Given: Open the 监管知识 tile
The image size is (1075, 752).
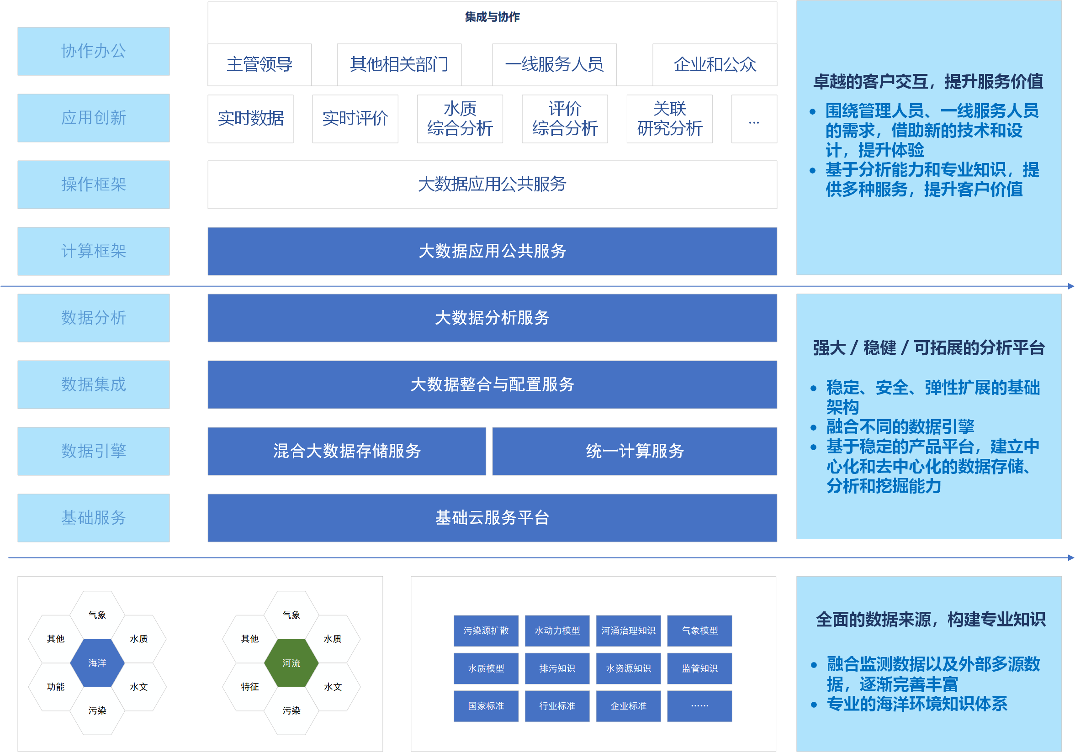Looking at the screenshot, I should [x=699, y=668].
